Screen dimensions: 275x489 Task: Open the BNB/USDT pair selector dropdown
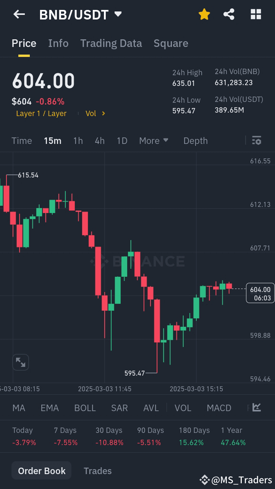pos(81,14)
